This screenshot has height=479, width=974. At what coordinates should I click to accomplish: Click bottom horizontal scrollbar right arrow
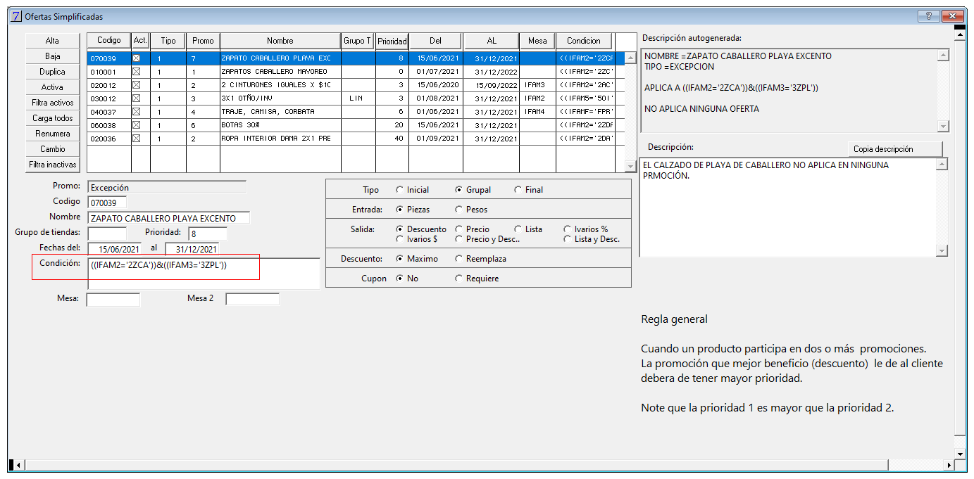tap(949, 465)
